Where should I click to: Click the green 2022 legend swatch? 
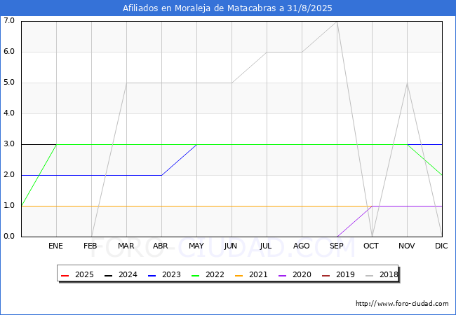click(196, 275)
